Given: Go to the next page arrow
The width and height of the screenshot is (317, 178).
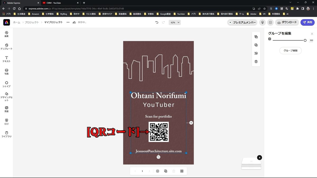Looking at the screenshot, I should click(x=149, y=171).
